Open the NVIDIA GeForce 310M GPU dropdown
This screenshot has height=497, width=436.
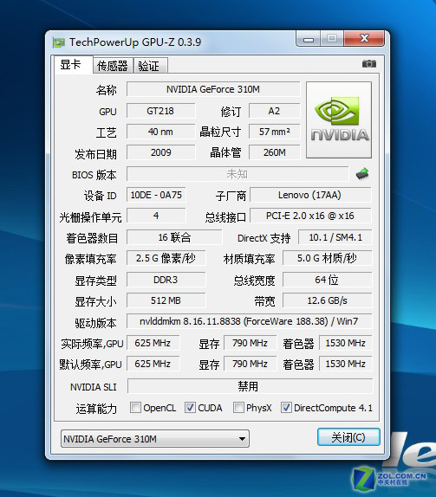(x=155, y=439)
